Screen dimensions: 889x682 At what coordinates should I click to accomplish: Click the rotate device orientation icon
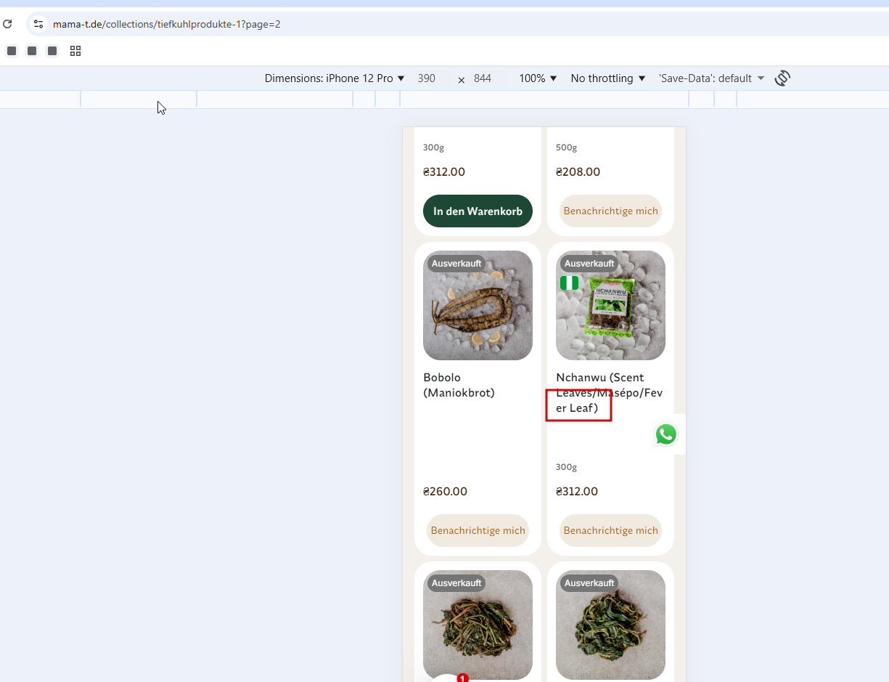(782, 78)
